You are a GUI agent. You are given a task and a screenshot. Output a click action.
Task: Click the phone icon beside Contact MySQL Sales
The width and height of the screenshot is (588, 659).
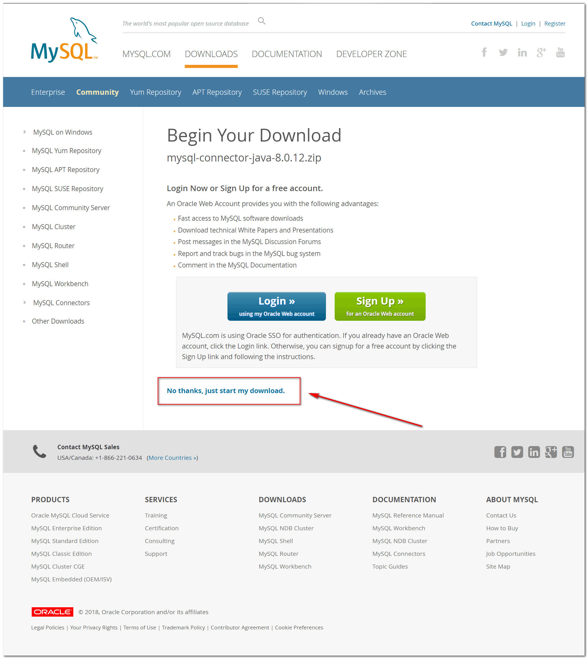pos(39,451)
